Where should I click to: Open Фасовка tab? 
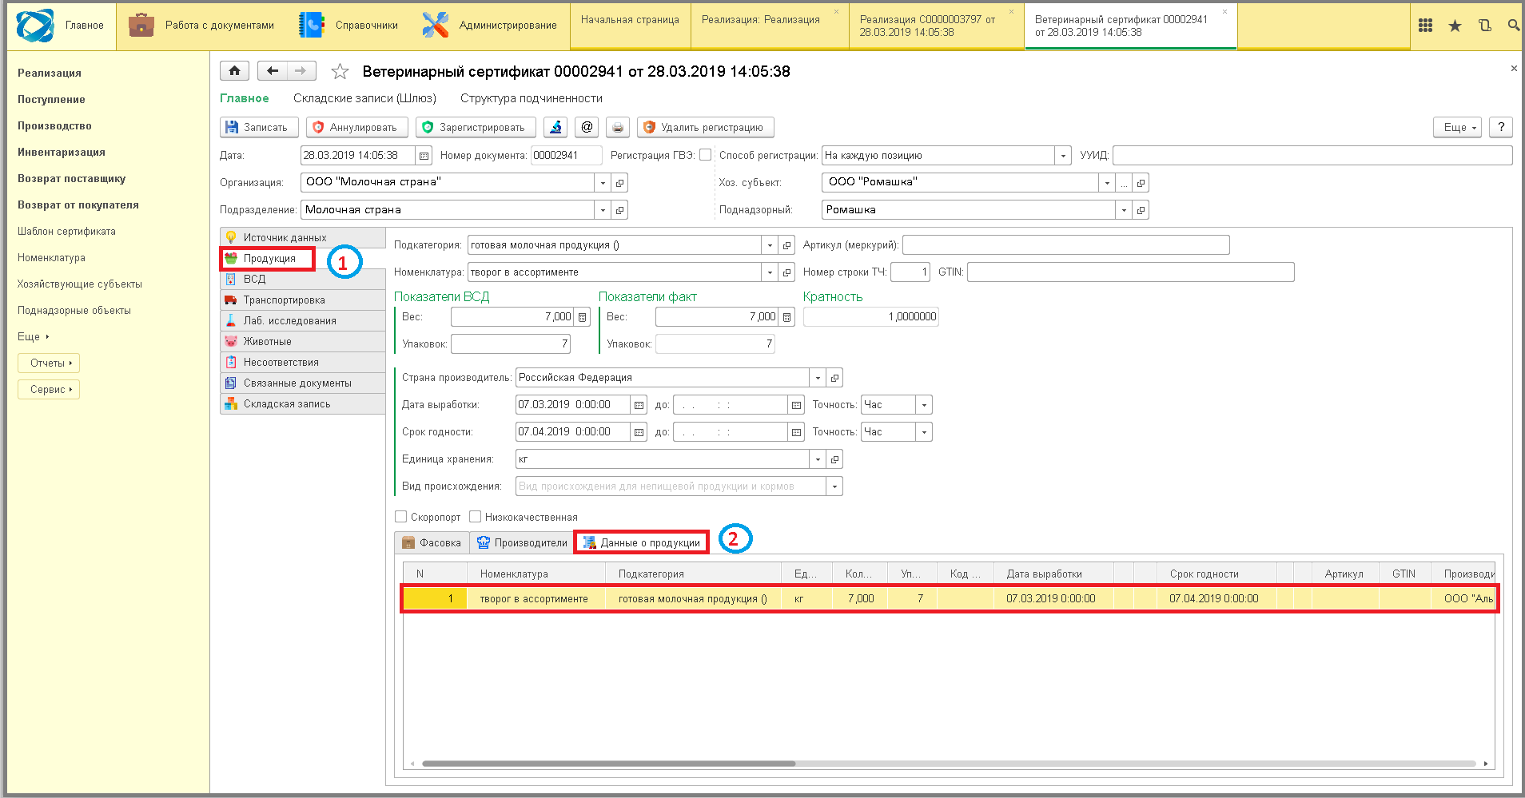click(x=432, y=542)
